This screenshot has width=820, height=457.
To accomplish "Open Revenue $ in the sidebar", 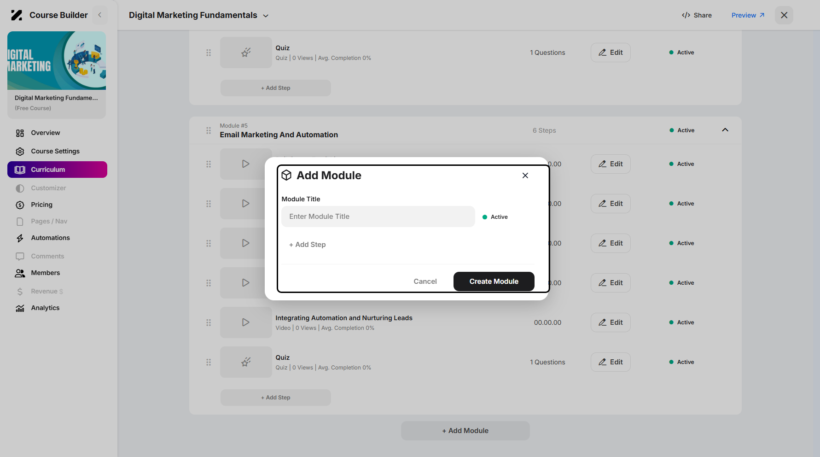I will click(40, 291).
